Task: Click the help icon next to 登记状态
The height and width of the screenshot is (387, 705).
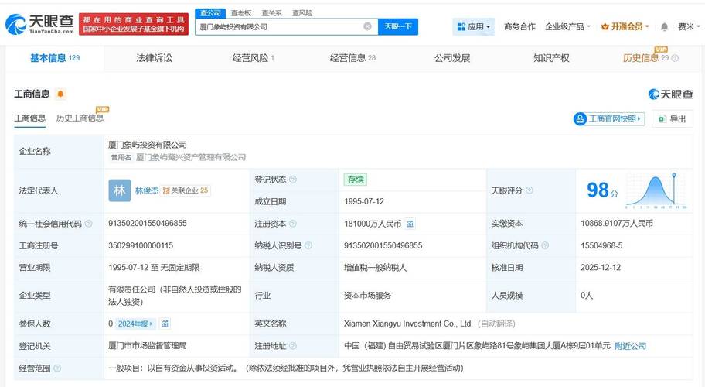Action: (292, 180)
